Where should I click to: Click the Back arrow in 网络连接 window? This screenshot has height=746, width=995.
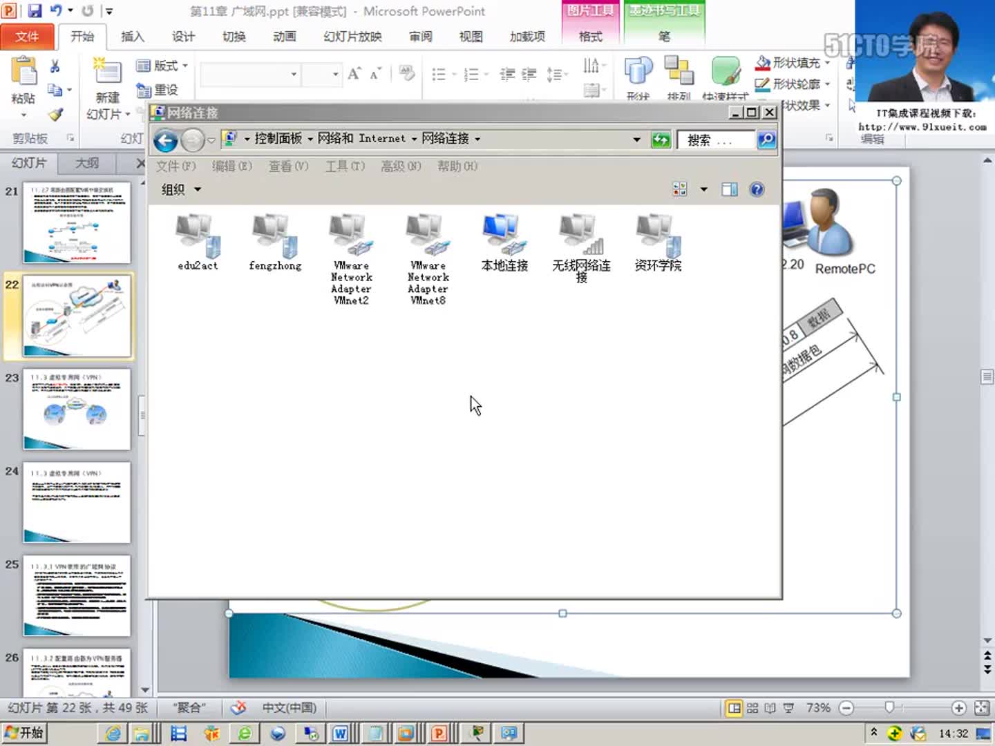click(165, 140)
